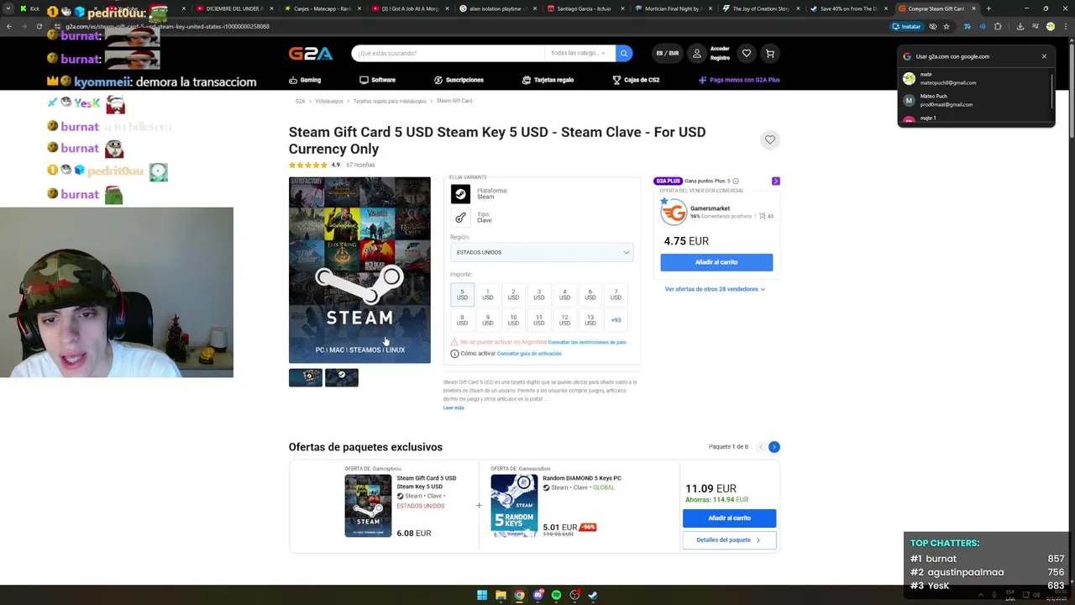Screen dimensions: 1075x605
Task: Open Software menu in navigation
Action: point(377,80)
